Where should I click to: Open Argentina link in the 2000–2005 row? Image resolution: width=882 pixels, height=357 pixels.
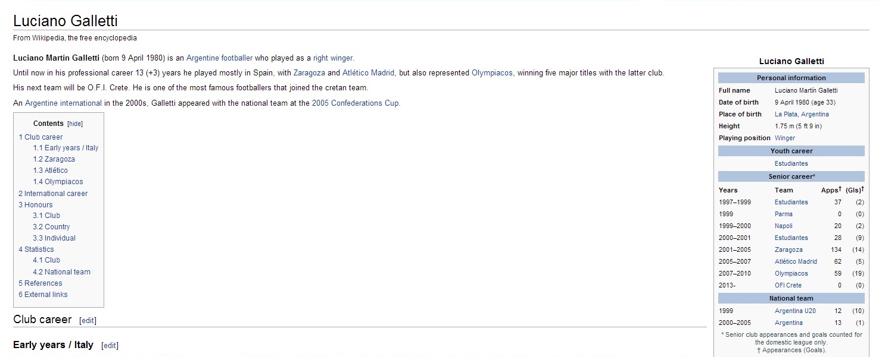[x=788, y=323]
